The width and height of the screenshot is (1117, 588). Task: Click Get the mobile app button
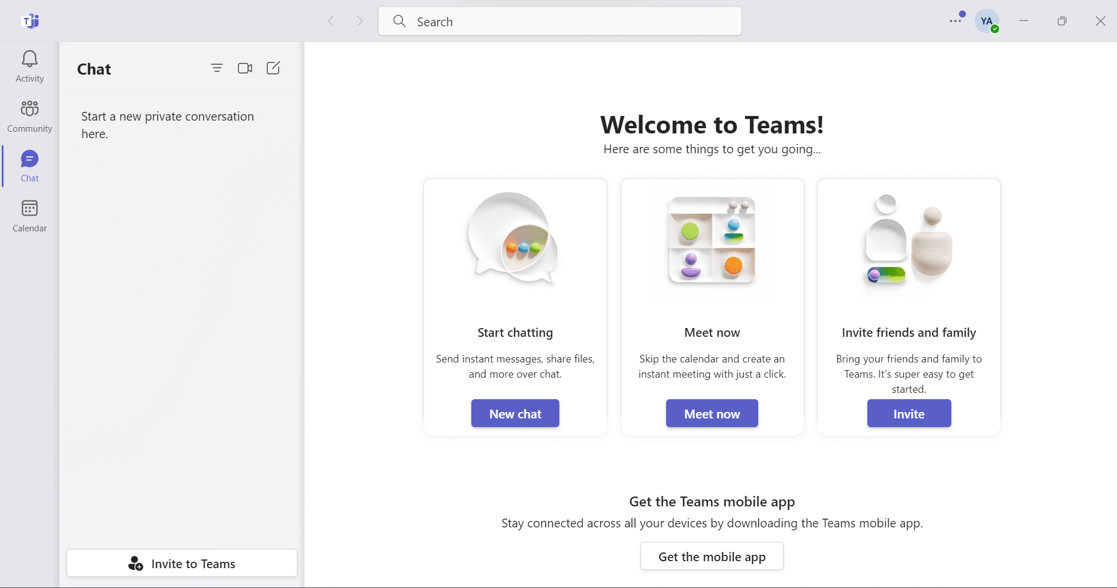(x=712, y=557)
